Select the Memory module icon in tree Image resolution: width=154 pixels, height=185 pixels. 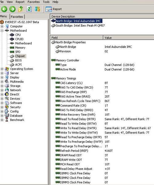coord(12,48)
